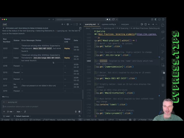
Task: Click commands breadcrumb segment
Action: [x=97, y=28]
